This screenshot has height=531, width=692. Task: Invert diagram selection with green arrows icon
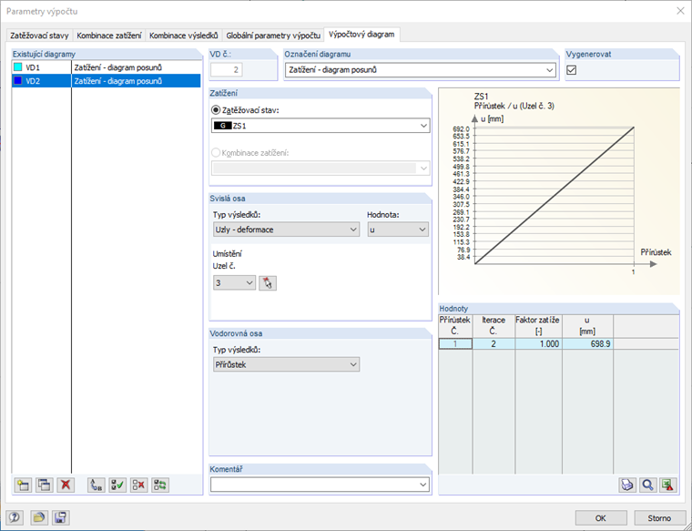(160, 485)
